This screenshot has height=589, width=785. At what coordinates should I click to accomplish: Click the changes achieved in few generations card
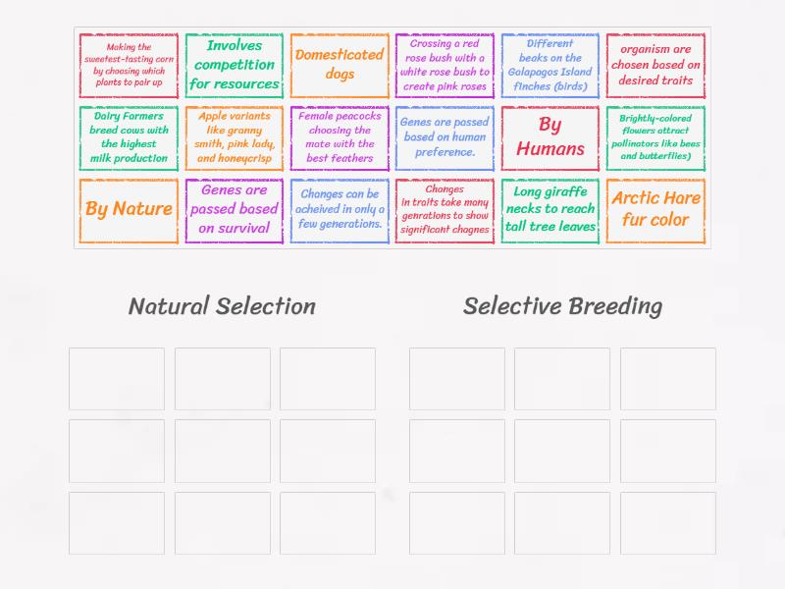click(339, 209)
